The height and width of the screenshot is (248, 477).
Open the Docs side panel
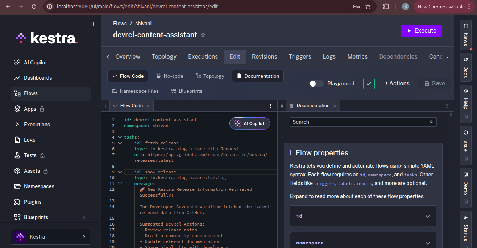point(466,67)
